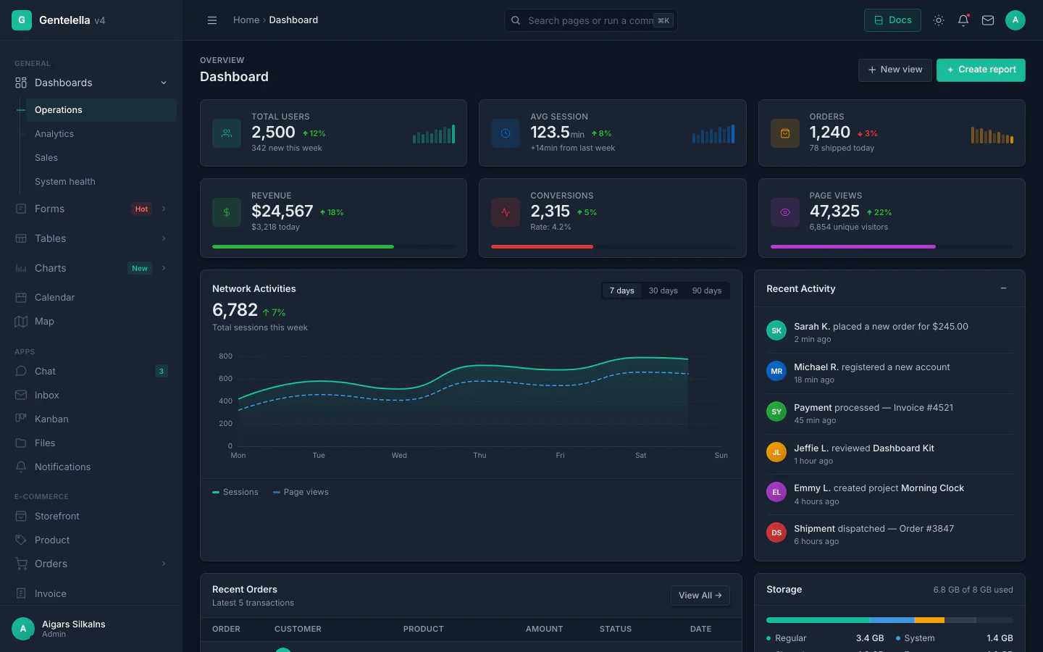Select the Sales dashboard item

point(101,158)
